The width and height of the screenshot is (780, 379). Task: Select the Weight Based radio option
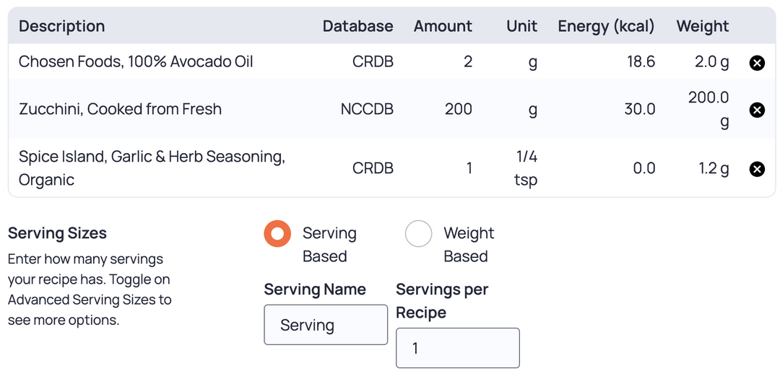[418, 234]
